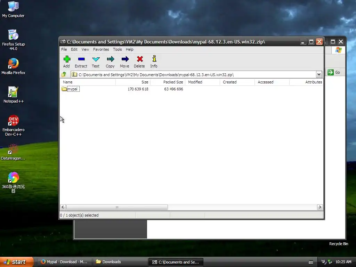The width and height of the screenshot is (356, 267).
Task: Open the File menu
Action: (x=64, y=49)
